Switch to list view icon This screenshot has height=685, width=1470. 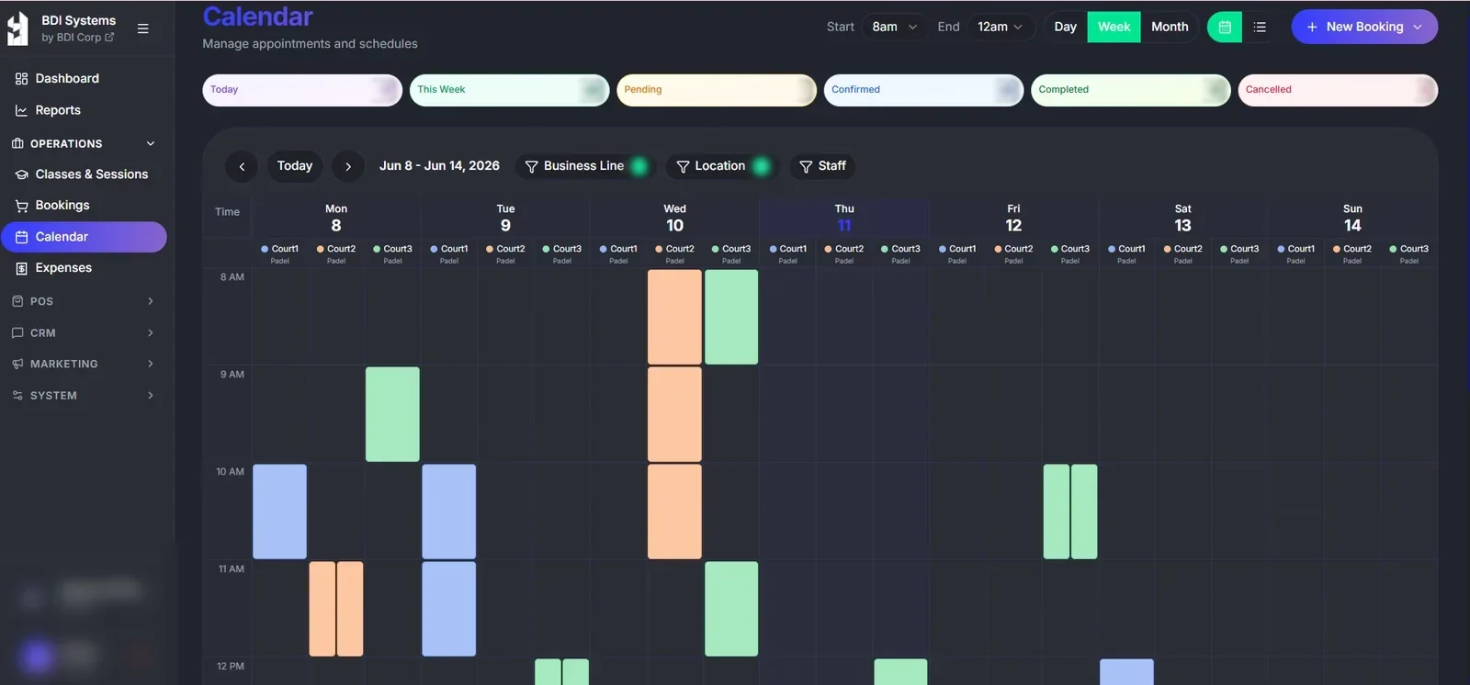coord(1260,28)
